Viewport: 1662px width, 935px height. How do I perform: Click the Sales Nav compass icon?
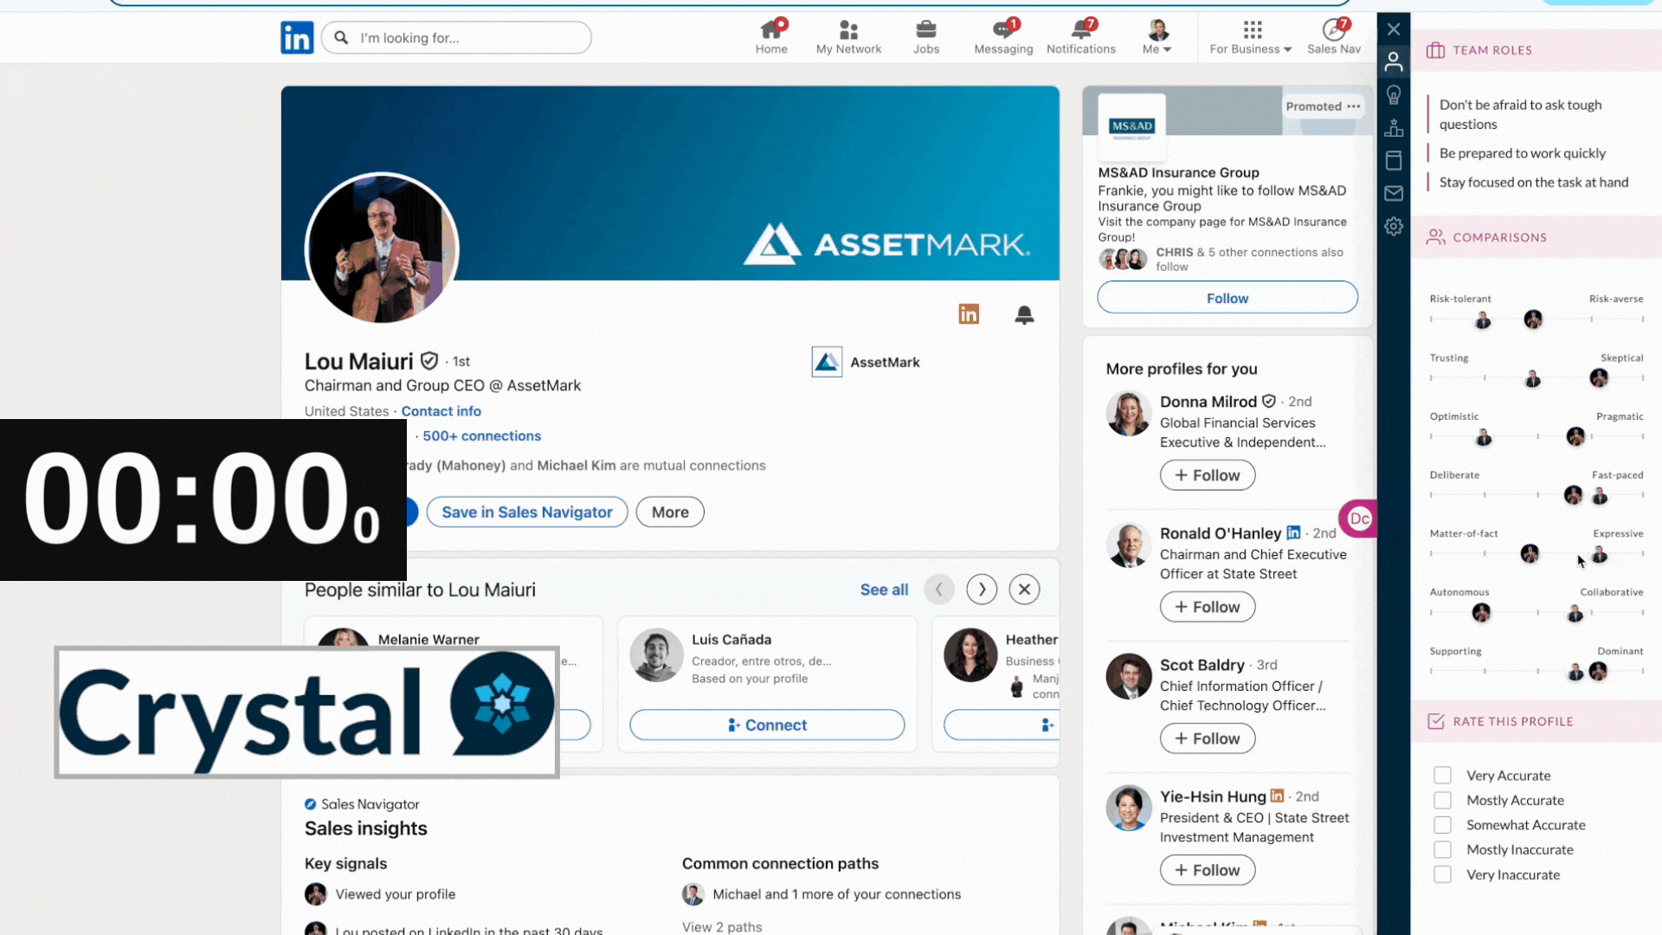tap(1334, 30)
